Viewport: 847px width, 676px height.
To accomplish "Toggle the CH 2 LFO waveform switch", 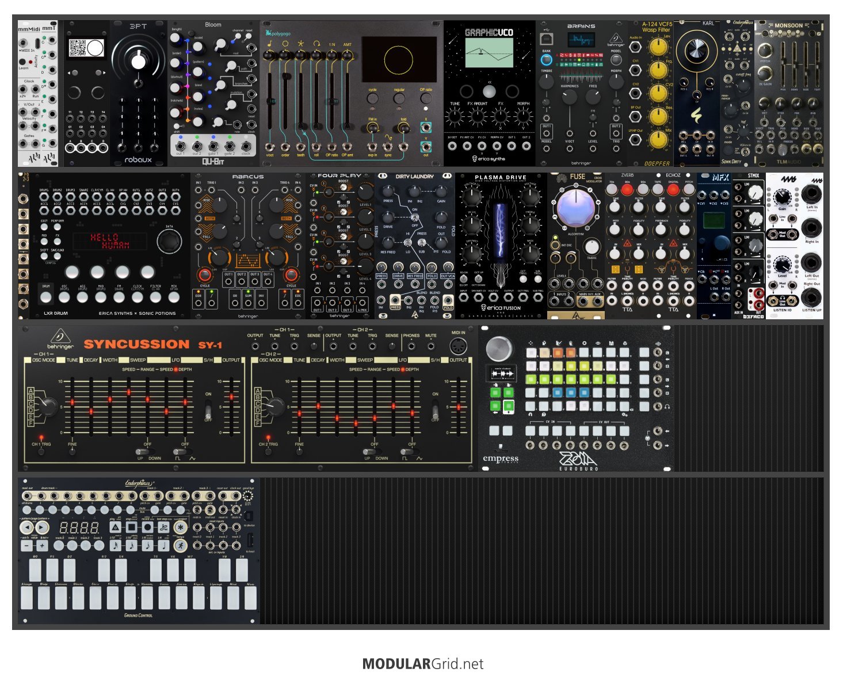I will pos(411,452).
